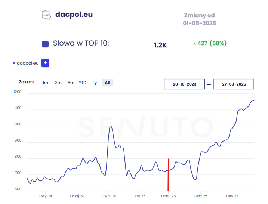Select the 1m range
The image size is (268, 204).
coord(45,83)
